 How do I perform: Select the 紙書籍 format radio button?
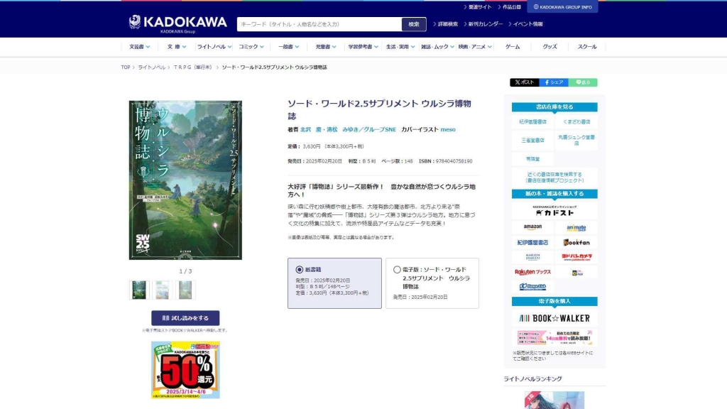[x=298, y=270]
